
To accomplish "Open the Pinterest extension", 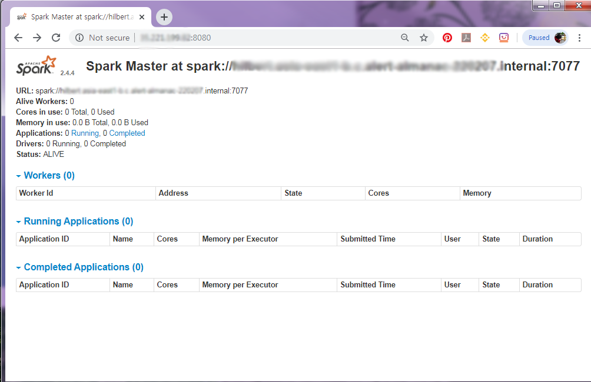I will click(x=447, y=38).
